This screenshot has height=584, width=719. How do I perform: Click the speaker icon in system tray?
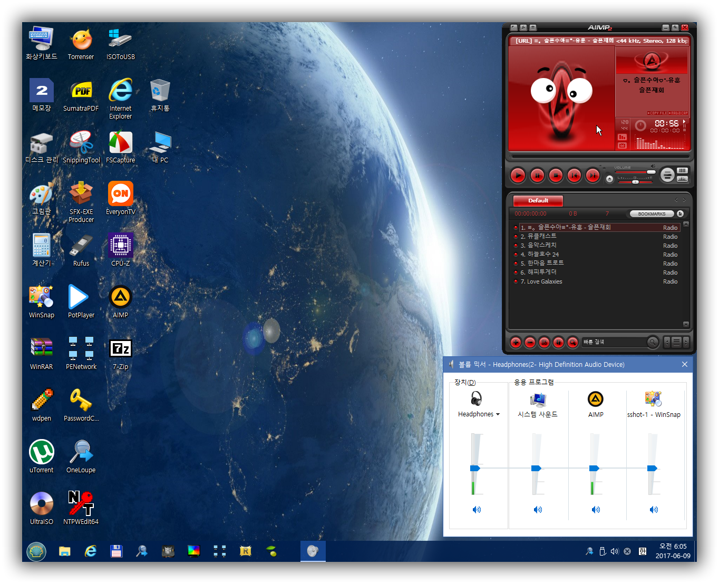pos(615,551)
